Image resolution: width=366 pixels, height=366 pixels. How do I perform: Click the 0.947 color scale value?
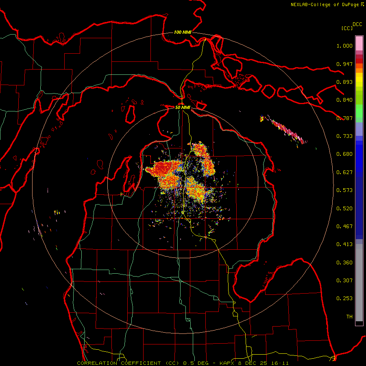click(344, 64)
